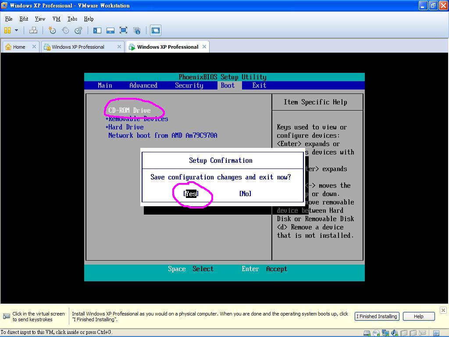Click the console view toolbar icon

[x=156, y=30]
